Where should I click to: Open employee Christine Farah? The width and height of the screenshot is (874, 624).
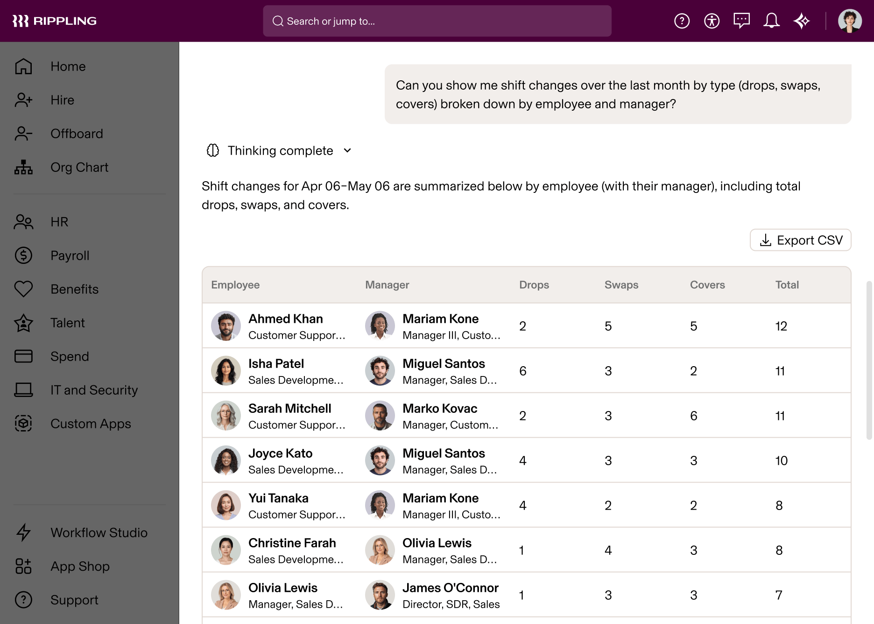point(292,543)
